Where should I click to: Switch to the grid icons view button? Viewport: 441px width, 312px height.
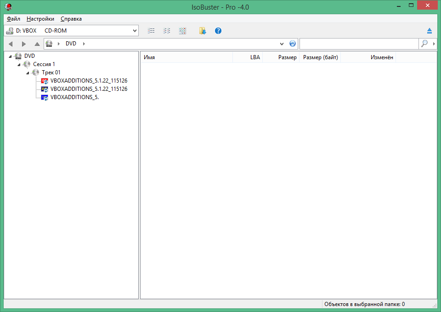[x=182, y=31]
